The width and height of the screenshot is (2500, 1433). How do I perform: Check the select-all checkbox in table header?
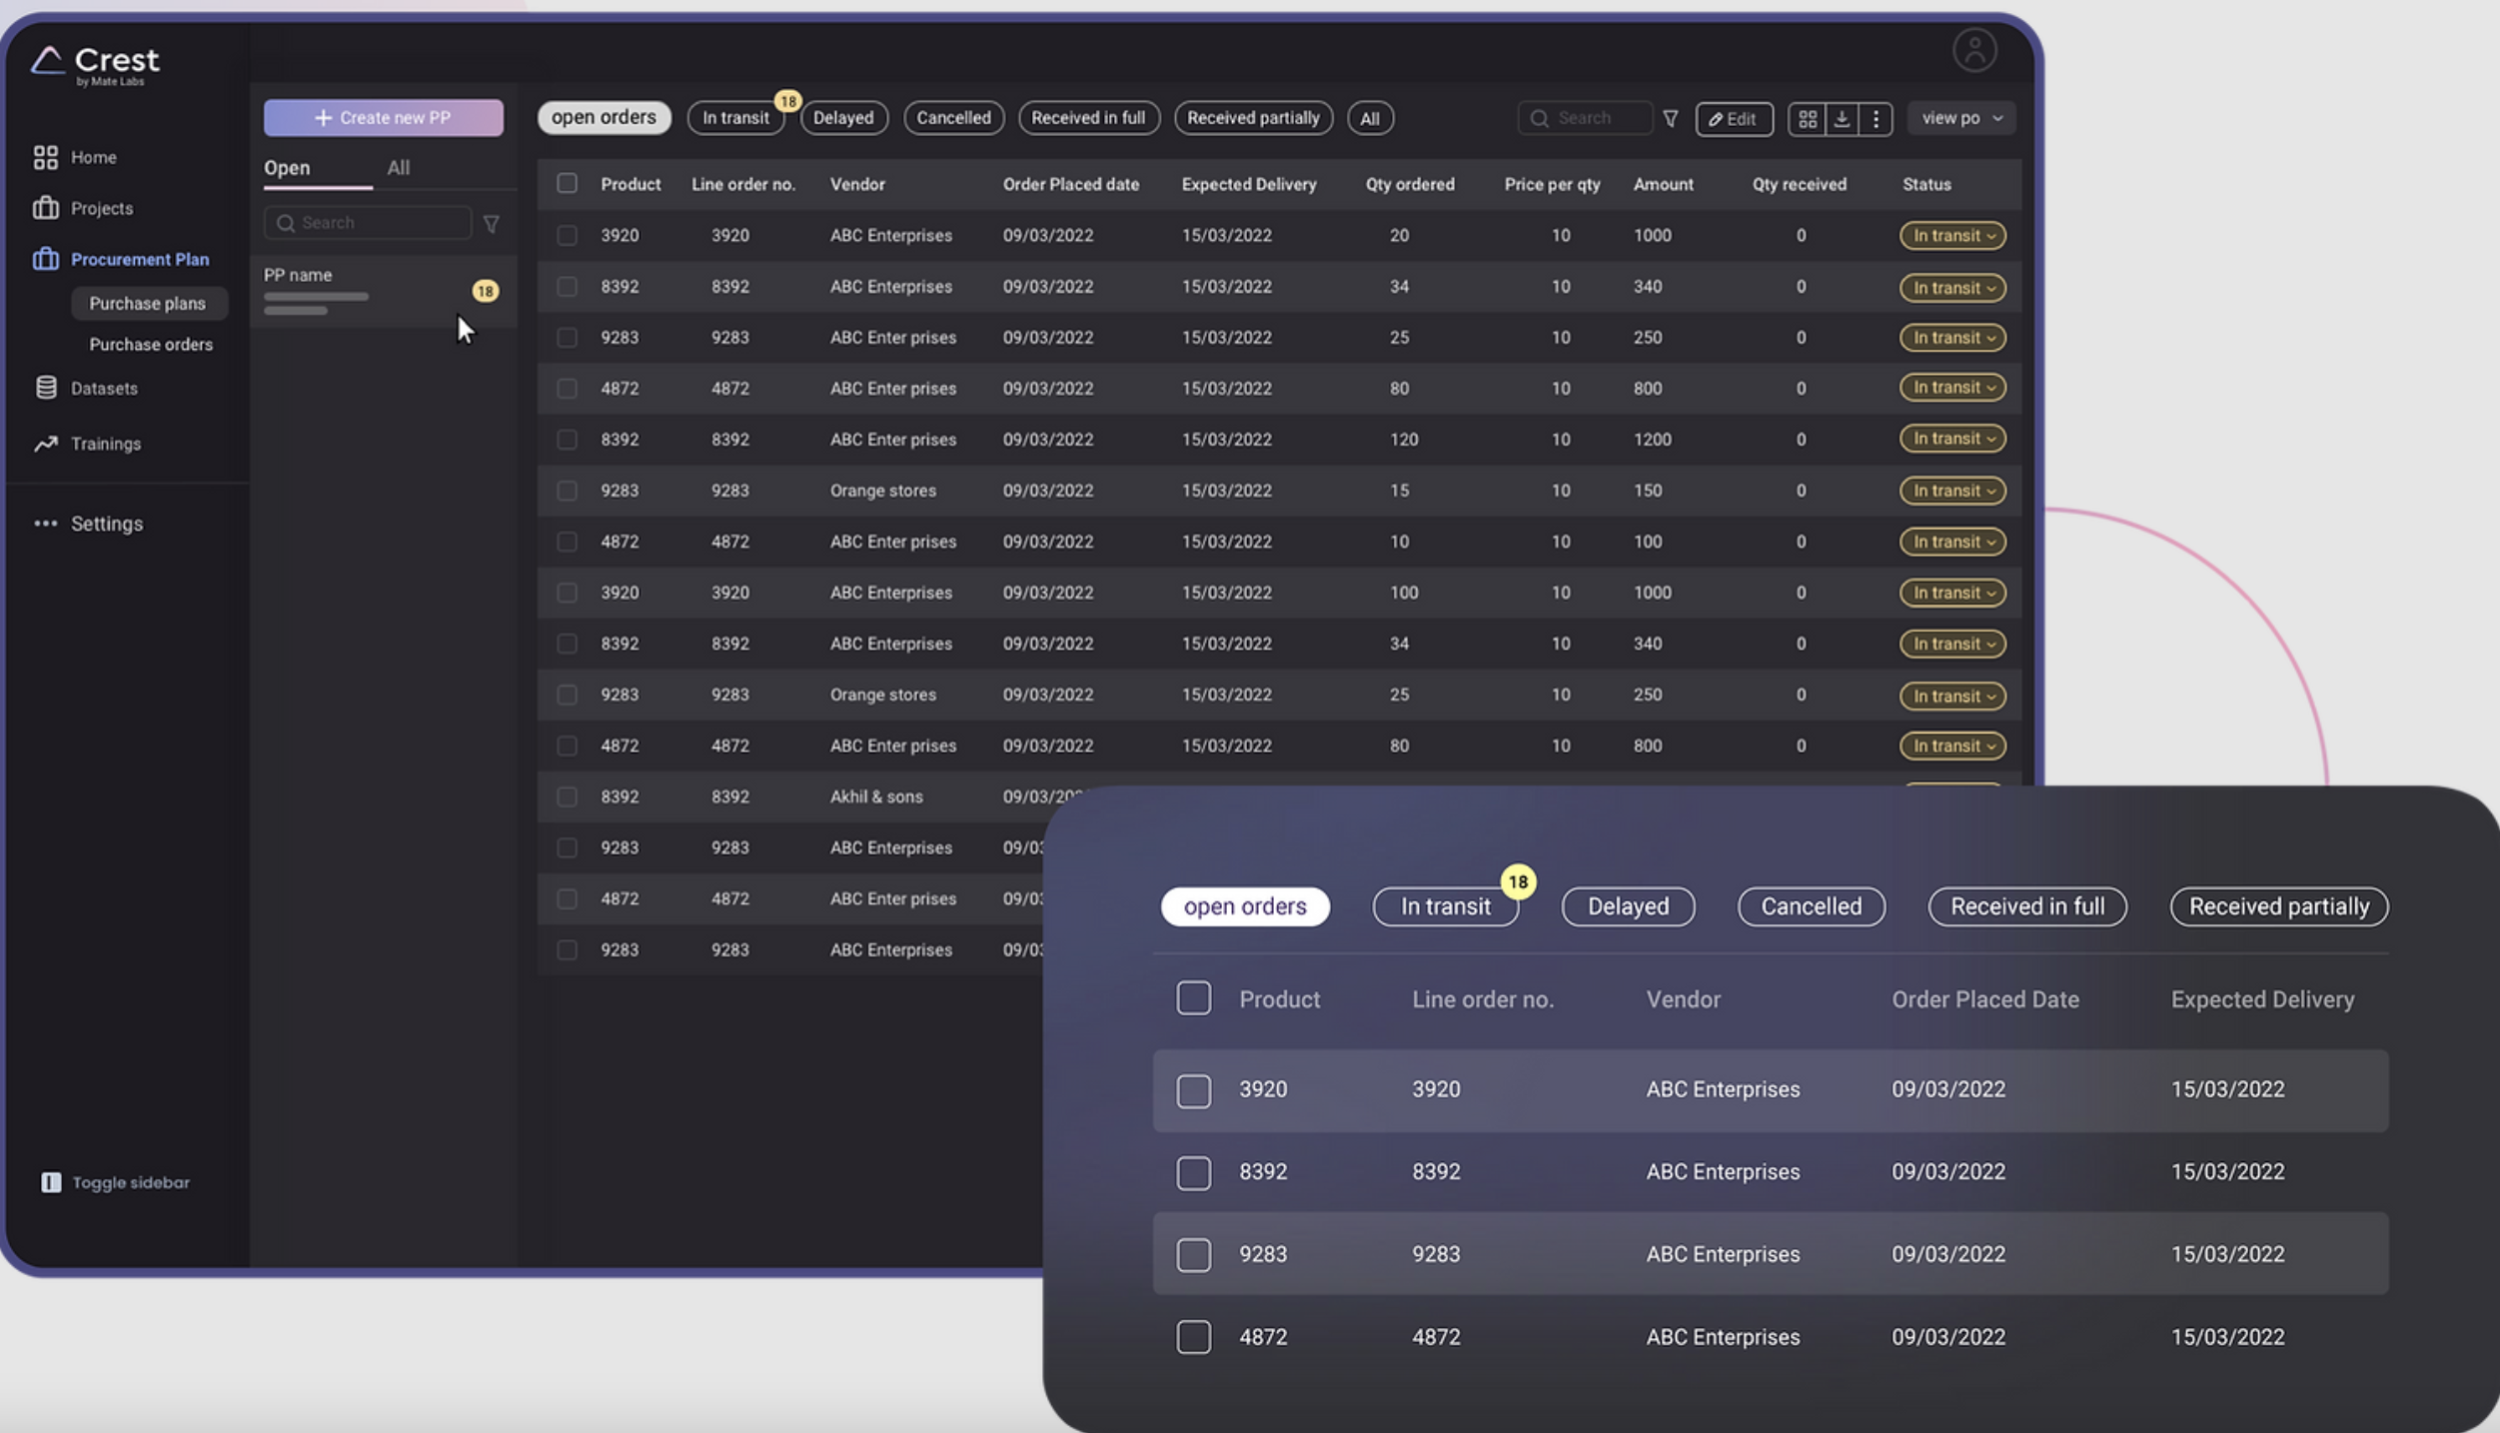[x=567, y=183]
